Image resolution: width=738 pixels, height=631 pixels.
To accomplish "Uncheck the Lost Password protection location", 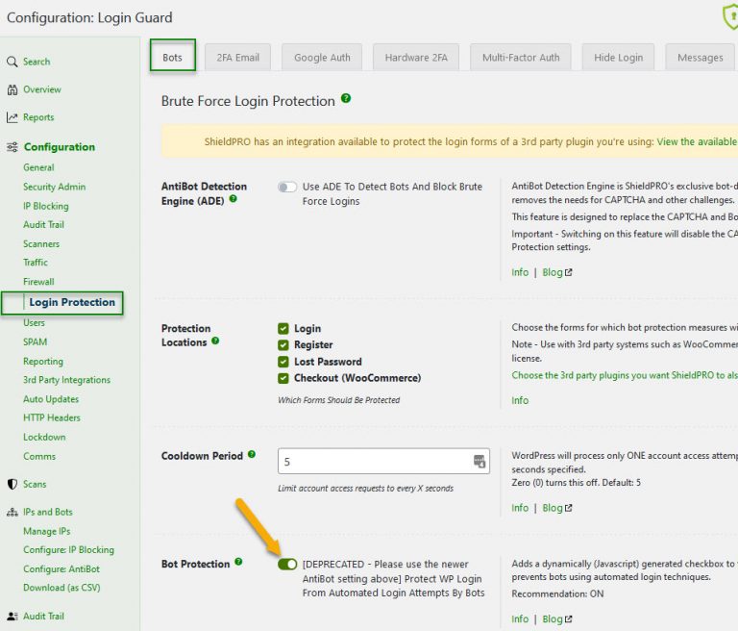I will coord(283,362).
